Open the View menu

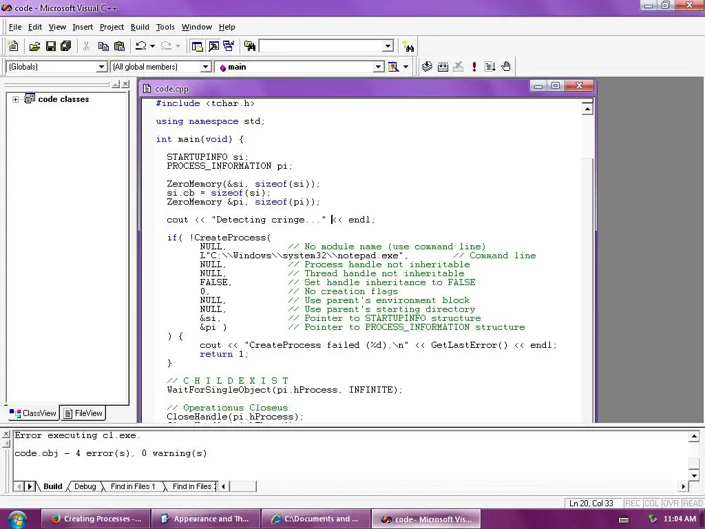click(57, 27)
